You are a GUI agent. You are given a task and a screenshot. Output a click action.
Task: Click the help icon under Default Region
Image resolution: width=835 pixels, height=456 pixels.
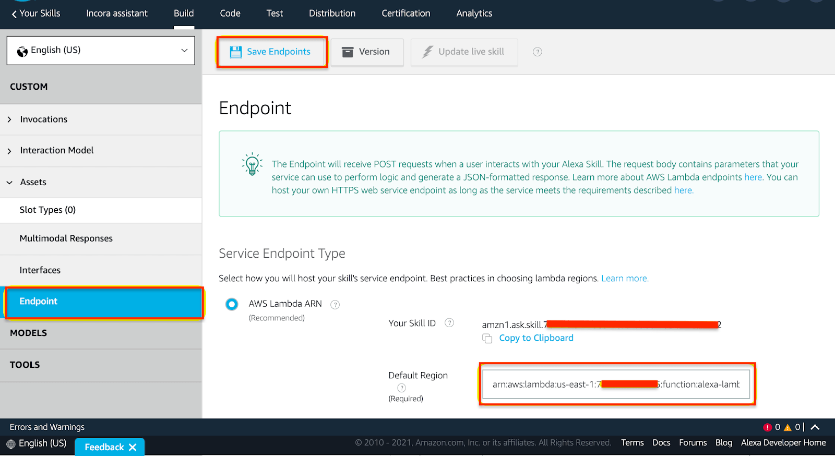(401, 388)
